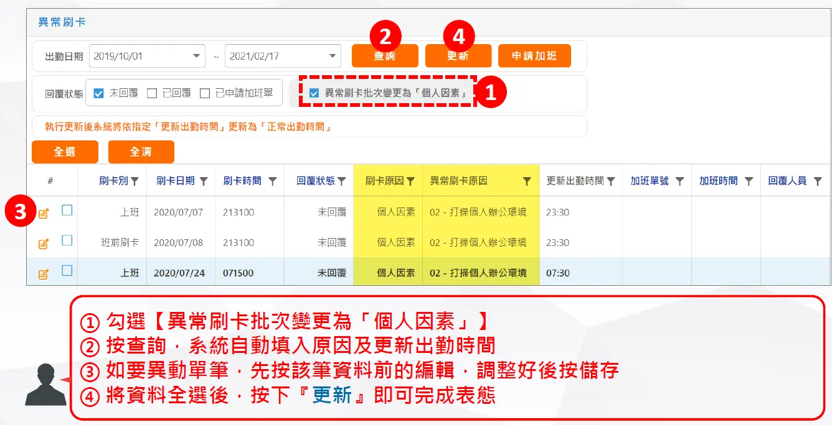832x425 pixels.
Task: Select row checkbox for 2020/07/24 entry
Action: point(67,271)
